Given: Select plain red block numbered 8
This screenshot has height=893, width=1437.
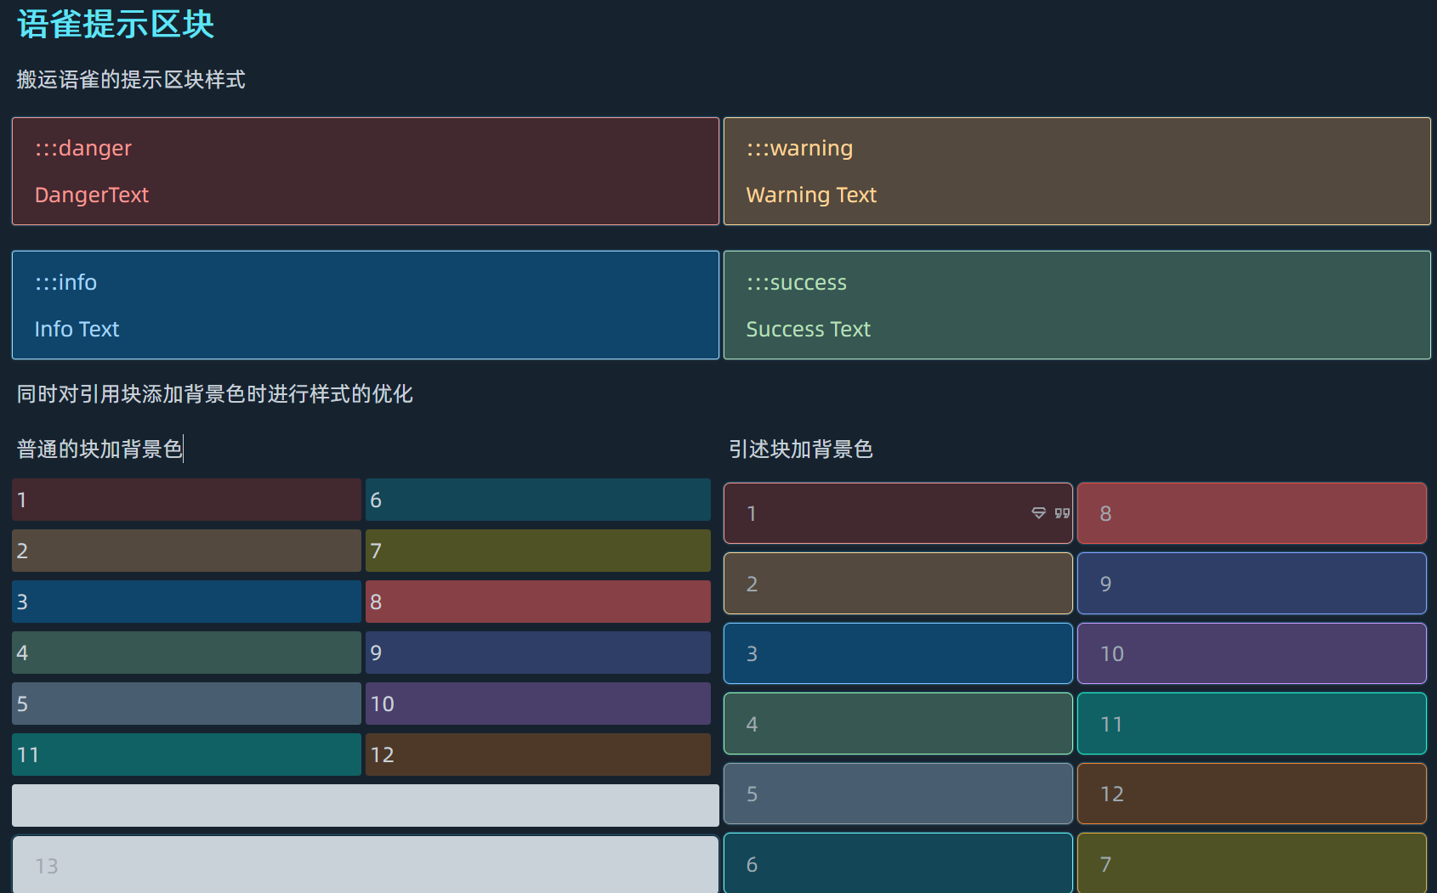Looking at the screenshot, I should [537, 602].
